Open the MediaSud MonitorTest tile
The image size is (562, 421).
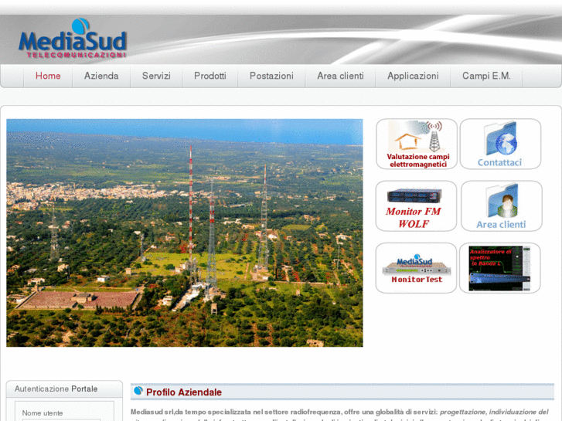[x=416, y=268]
